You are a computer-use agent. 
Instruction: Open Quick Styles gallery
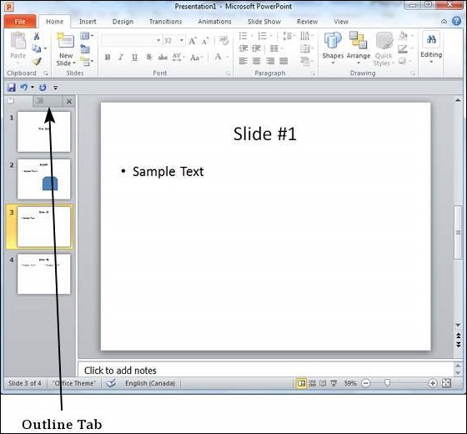click(384, 49)
